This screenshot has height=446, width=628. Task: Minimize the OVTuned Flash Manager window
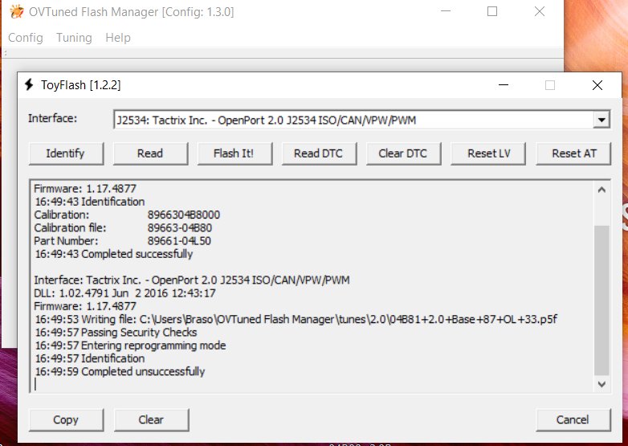click(446, 11)
